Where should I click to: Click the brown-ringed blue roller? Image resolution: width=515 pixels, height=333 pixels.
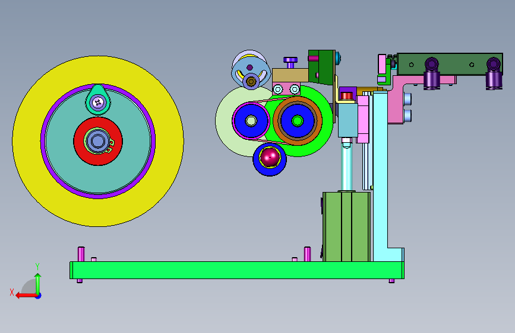coord(298,121)
